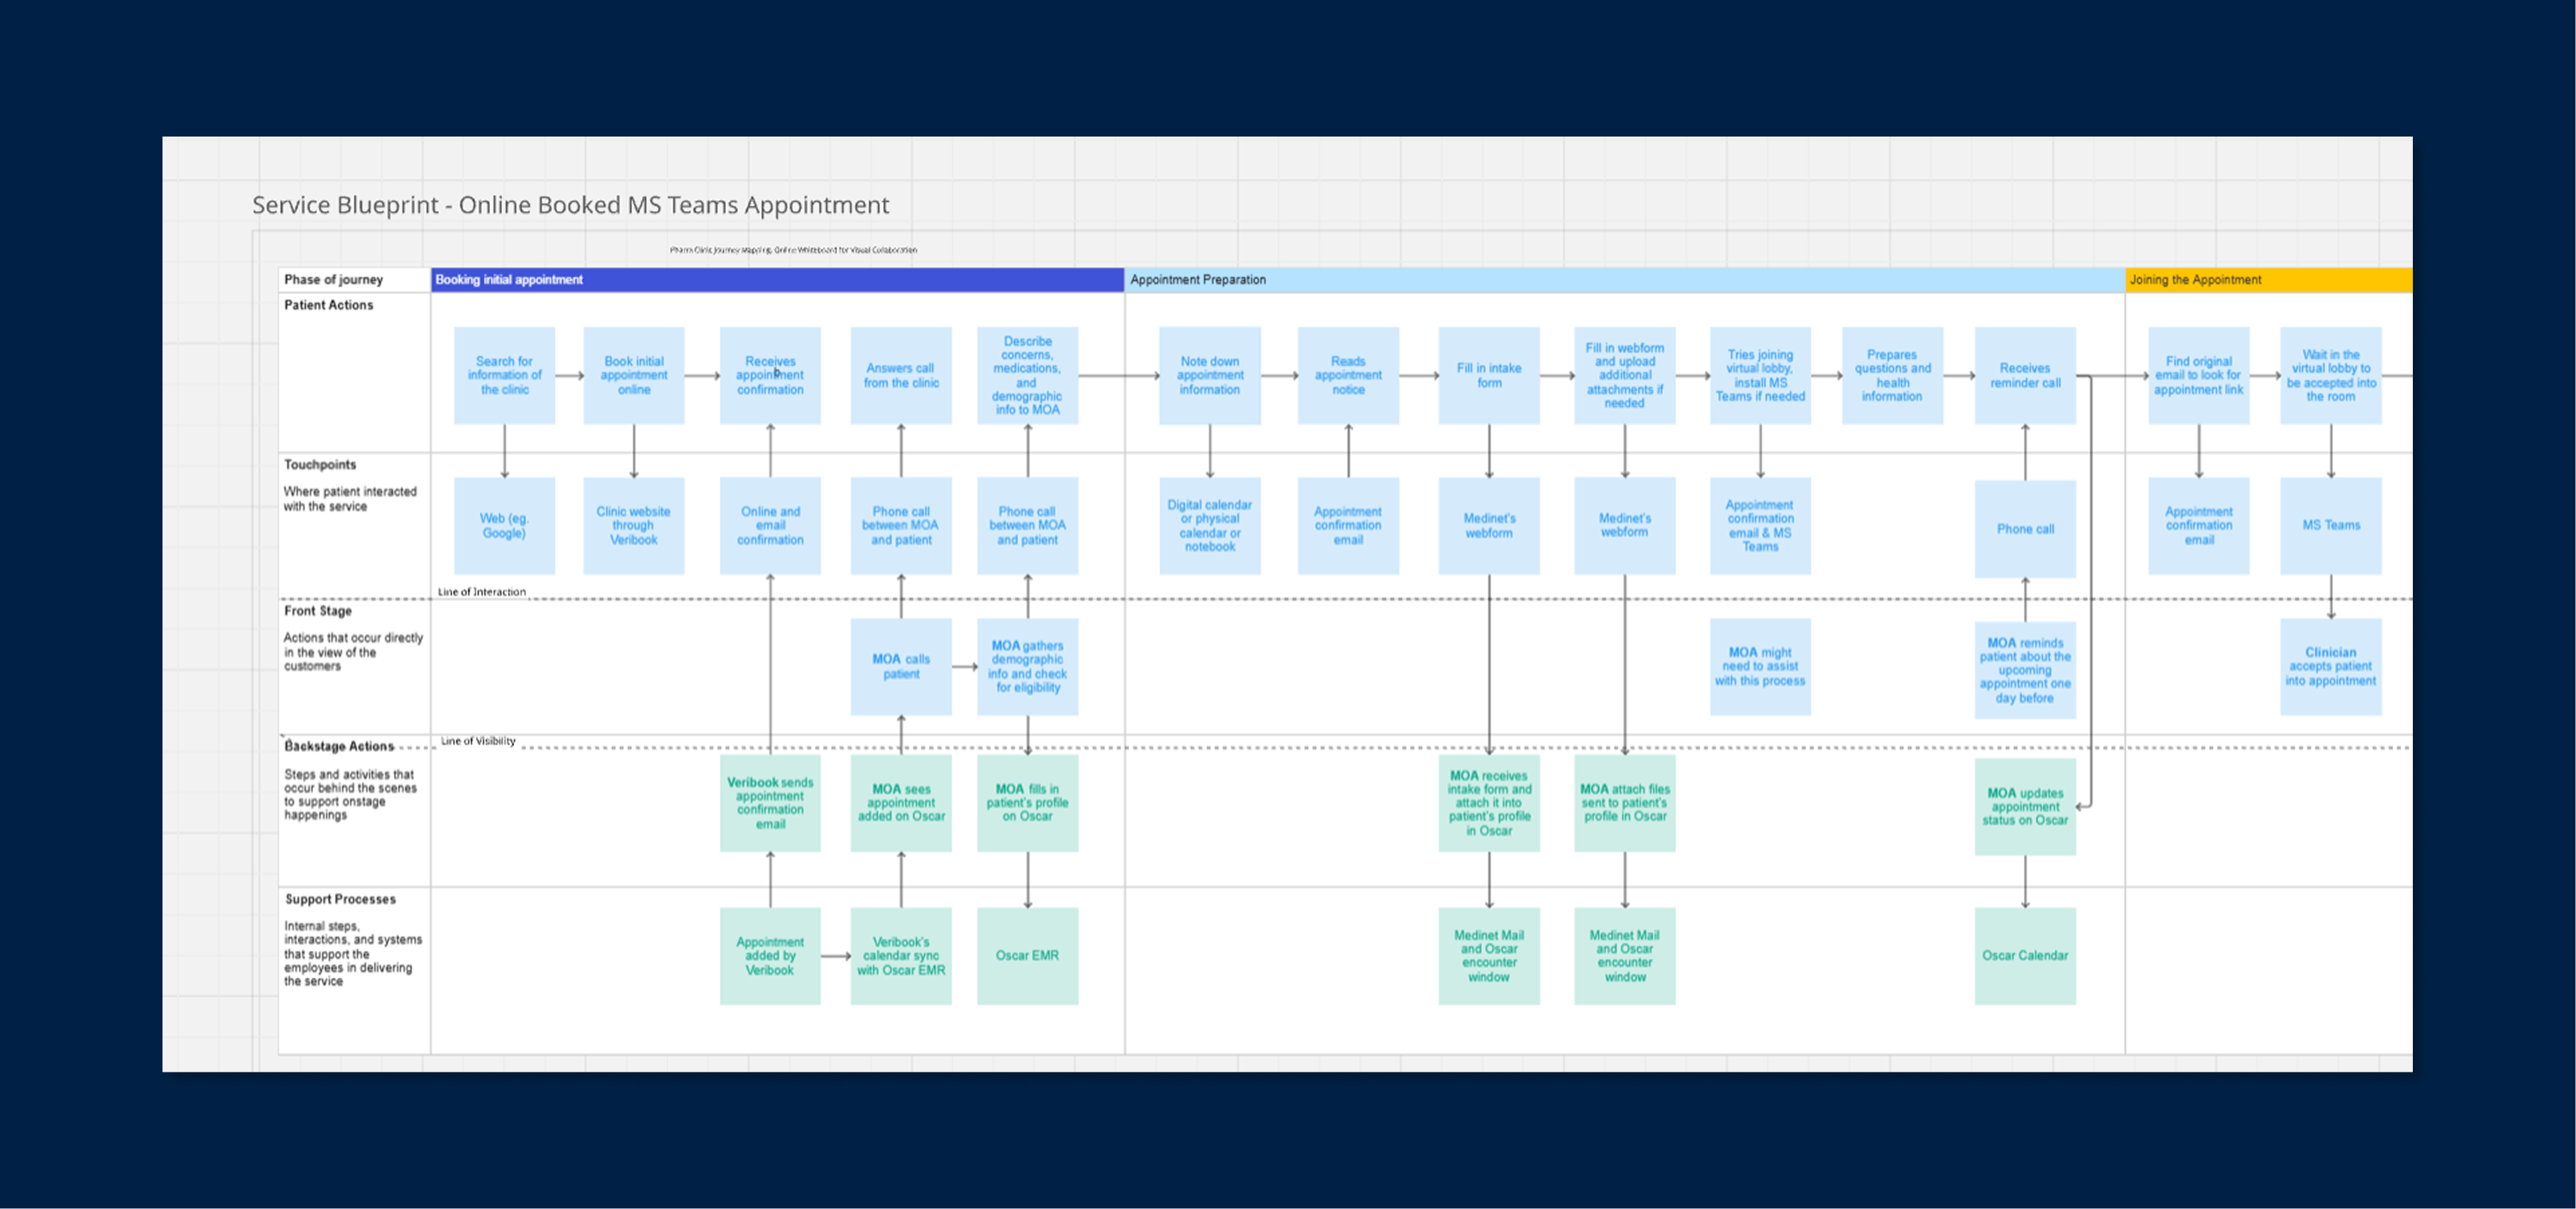Click the "Service Blueprint - Online Booked MS Teams Appointment" title
The image size is (2576, 1209).
[x=570, y=205]
